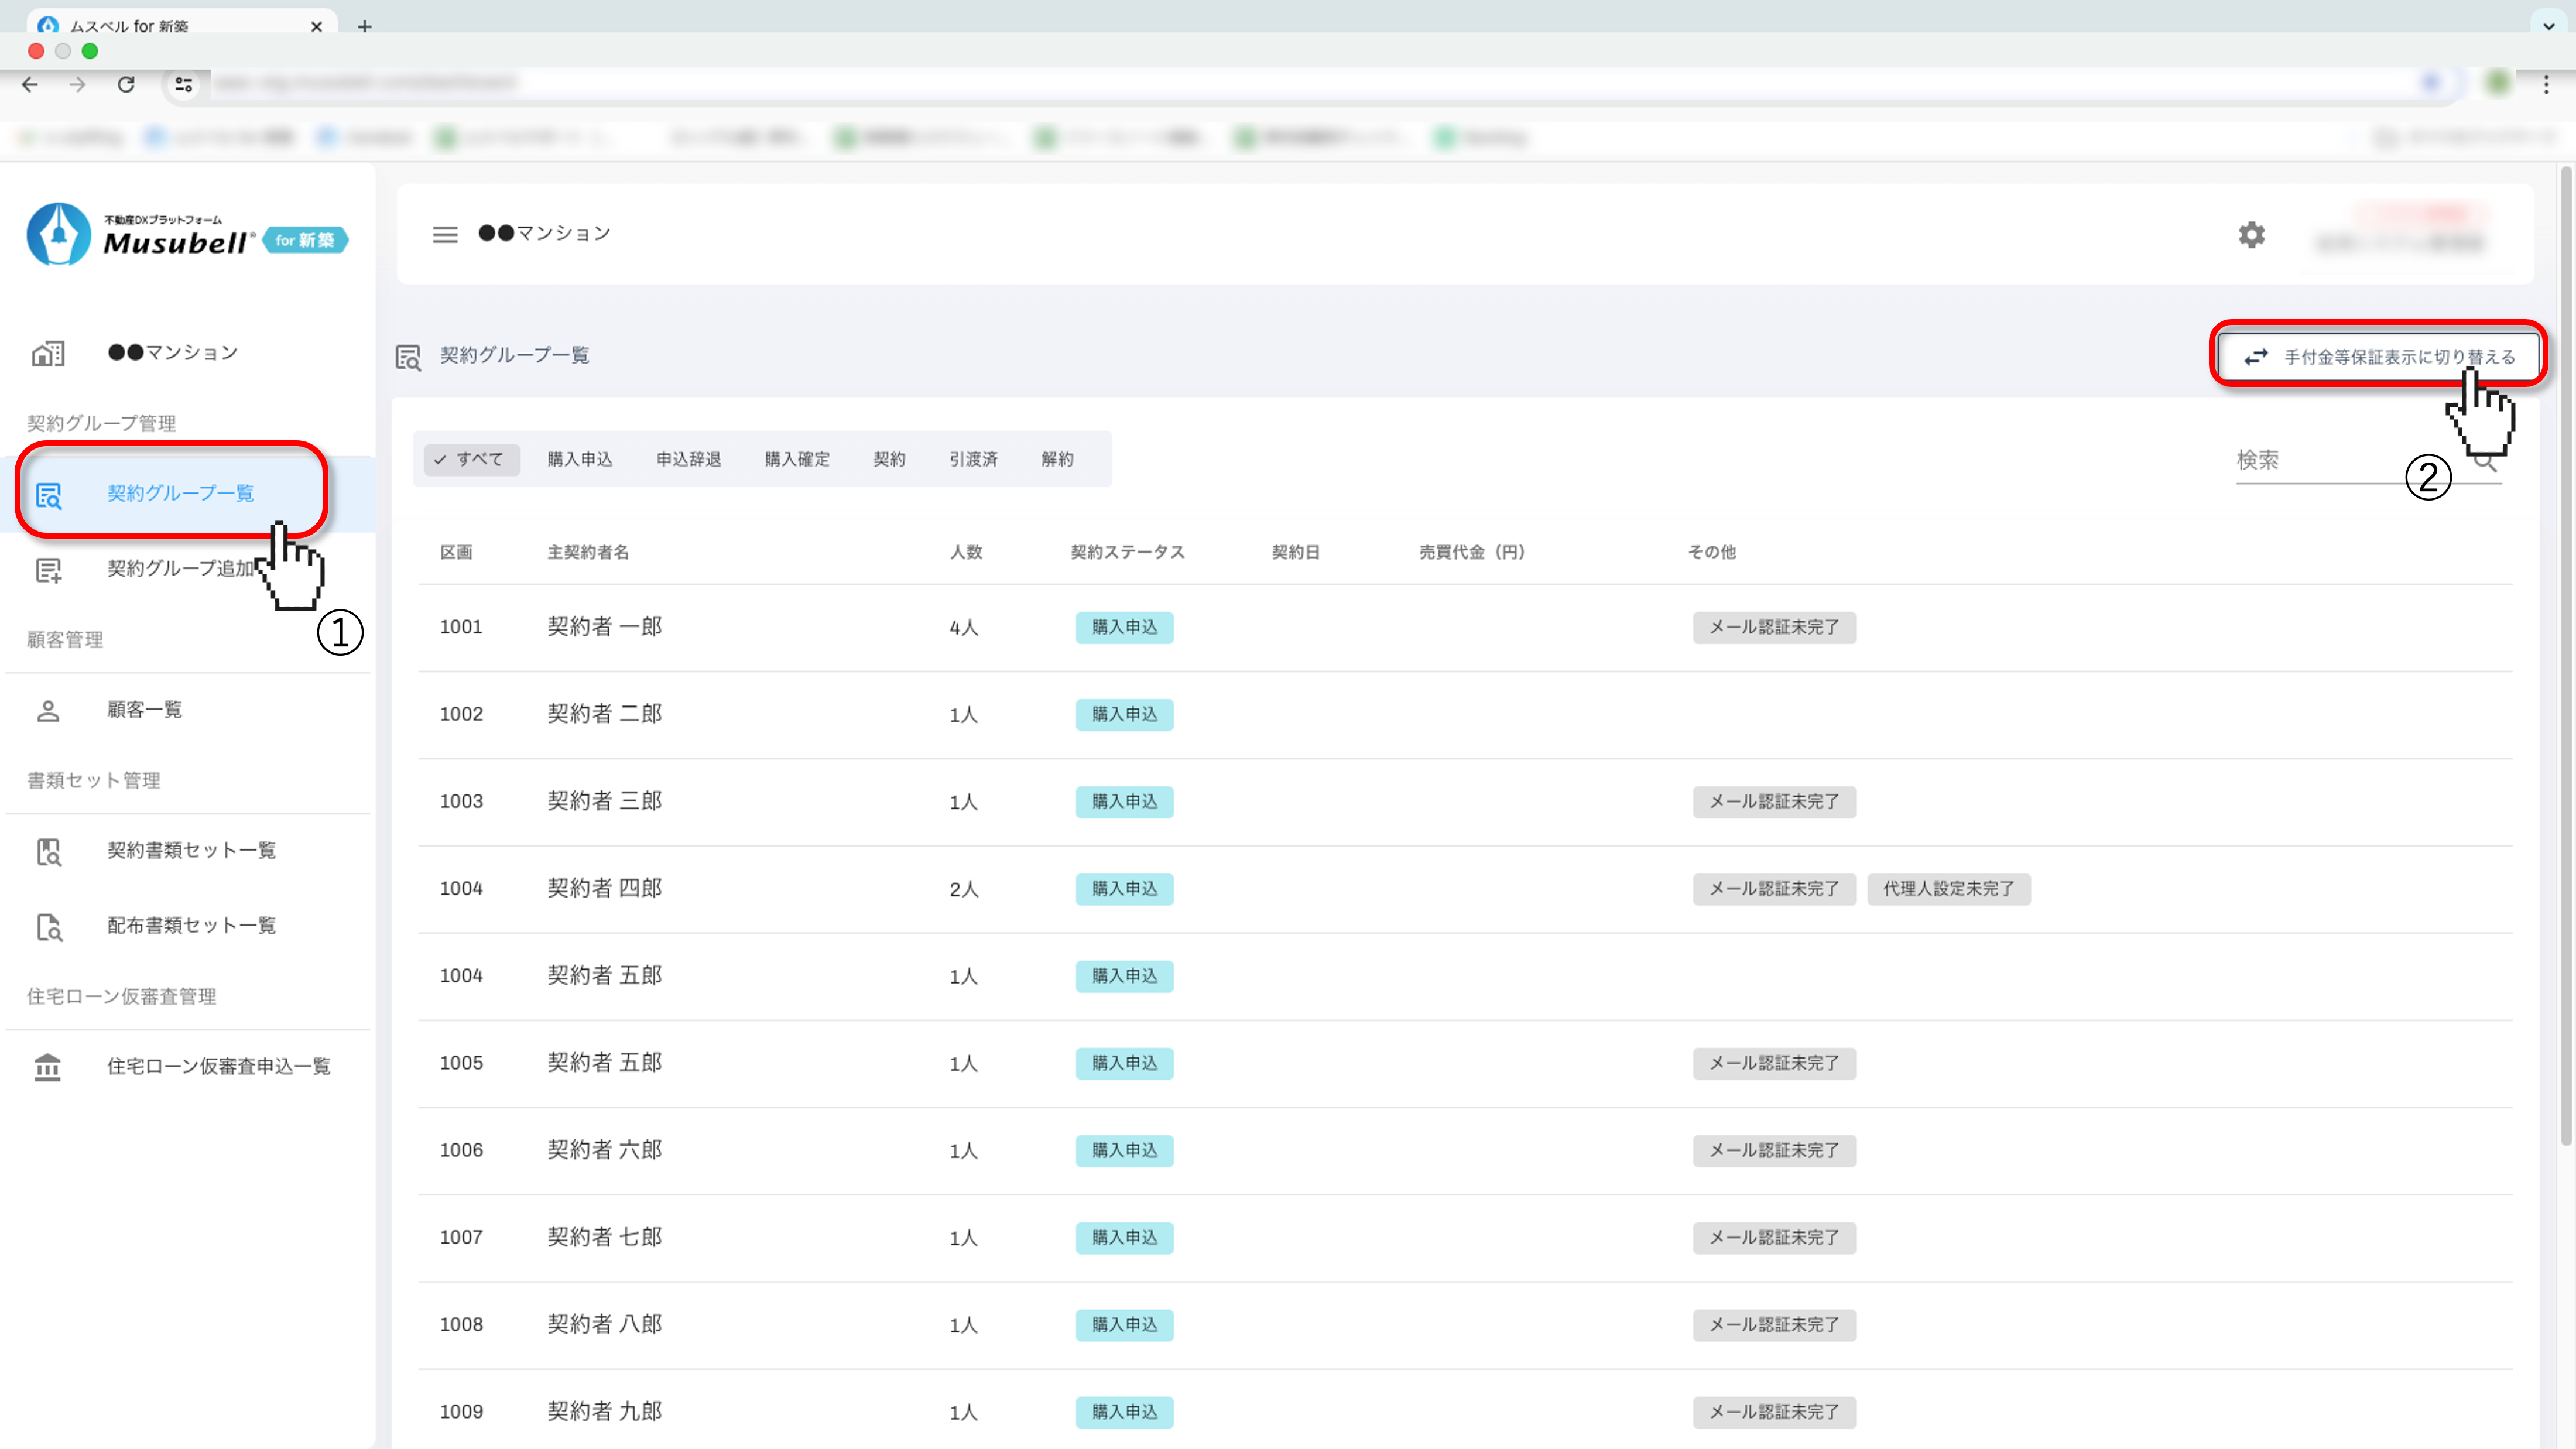
Task: Toggle the hamburger menu icon
Action: click(445, 234)
